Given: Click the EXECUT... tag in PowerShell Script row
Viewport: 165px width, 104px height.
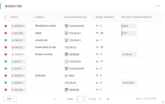Looking at the screenshot, I should (x=19, y=47).
